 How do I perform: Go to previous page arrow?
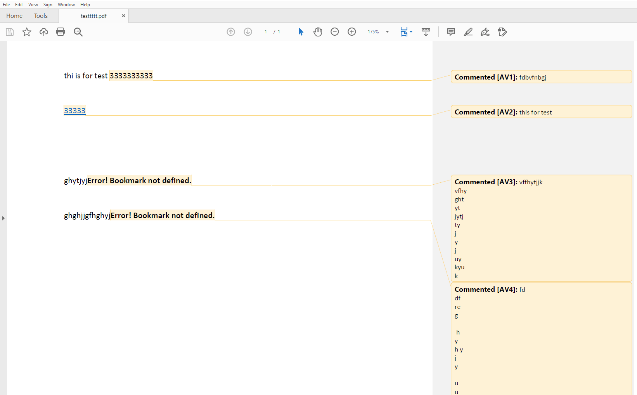point(231,32)
